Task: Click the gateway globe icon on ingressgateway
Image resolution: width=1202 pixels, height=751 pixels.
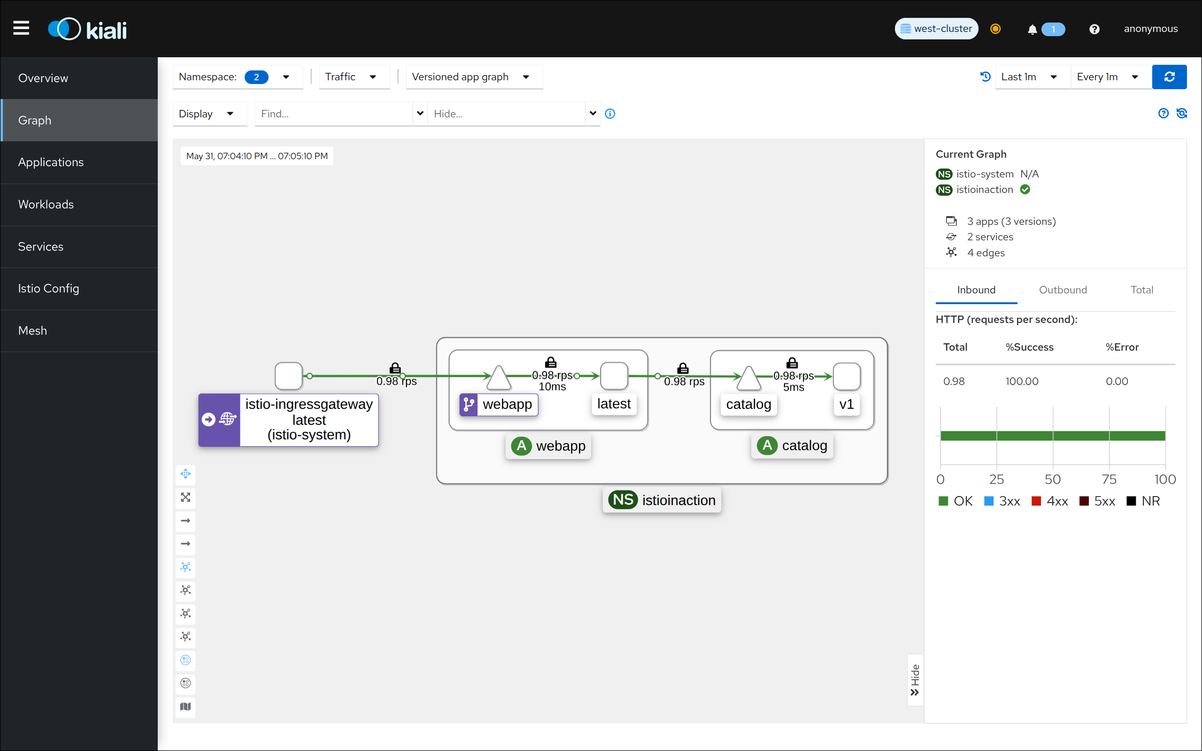Action: (x=228, y=419)
